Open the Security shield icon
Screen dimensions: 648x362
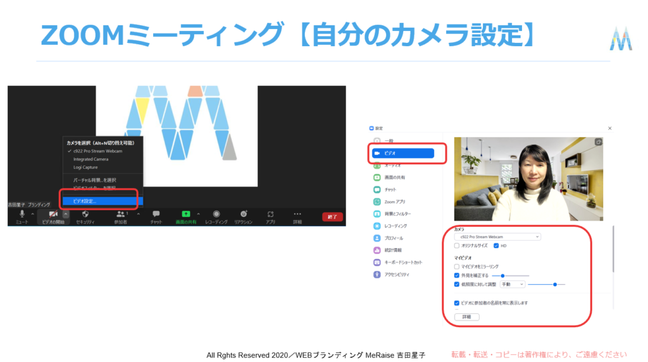tap(85, 214)
